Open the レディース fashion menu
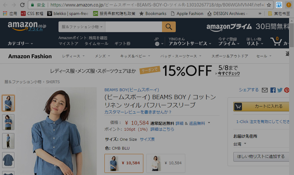 (x=73, y=56)
